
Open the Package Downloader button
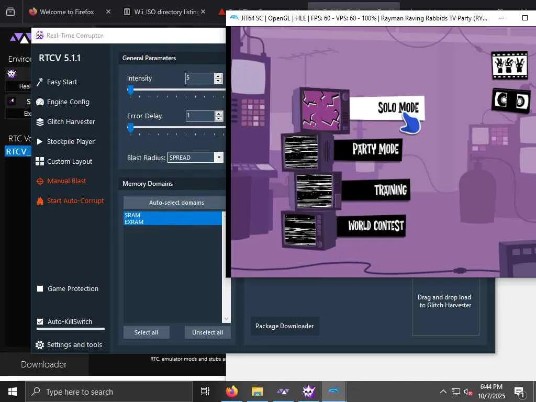pyautogui.click(x=284, y=326)
